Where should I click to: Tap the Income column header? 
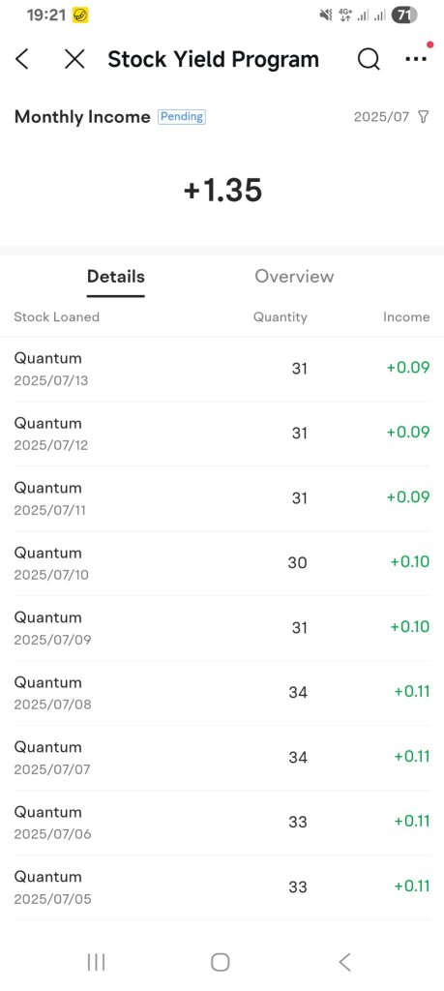tap(406, 317)
